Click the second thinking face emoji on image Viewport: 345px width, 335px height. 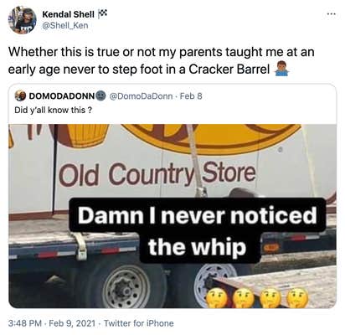coord(243,297)
